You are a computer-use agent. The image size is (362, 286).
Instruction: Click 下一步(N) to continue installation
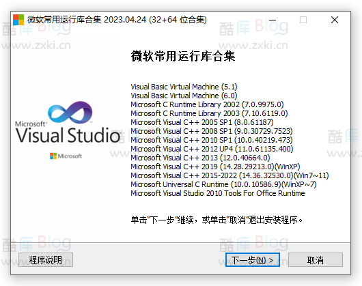(x=253, y=259)
